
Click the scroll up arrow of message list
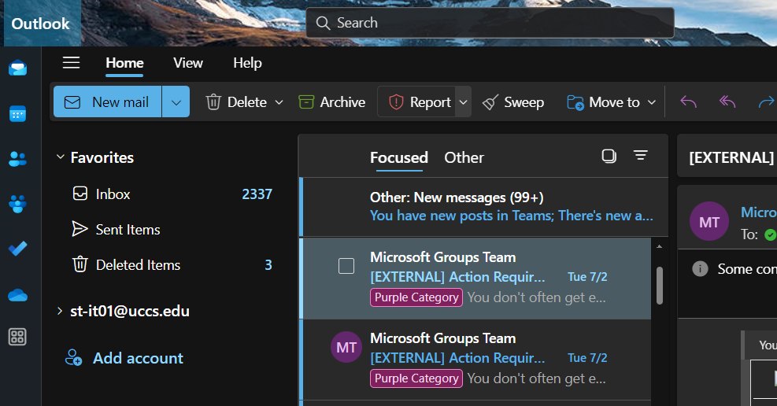coord(660,246)
